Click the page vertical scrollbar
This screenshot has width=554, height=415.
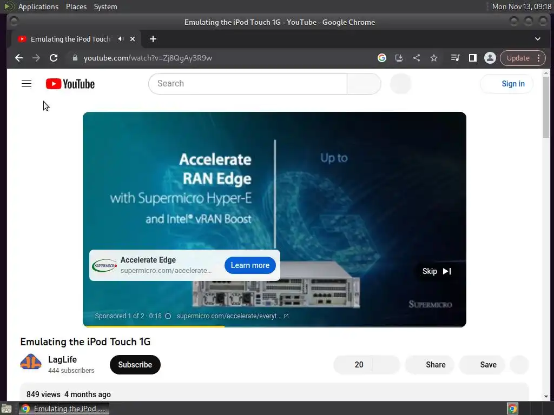click(546, 108)
